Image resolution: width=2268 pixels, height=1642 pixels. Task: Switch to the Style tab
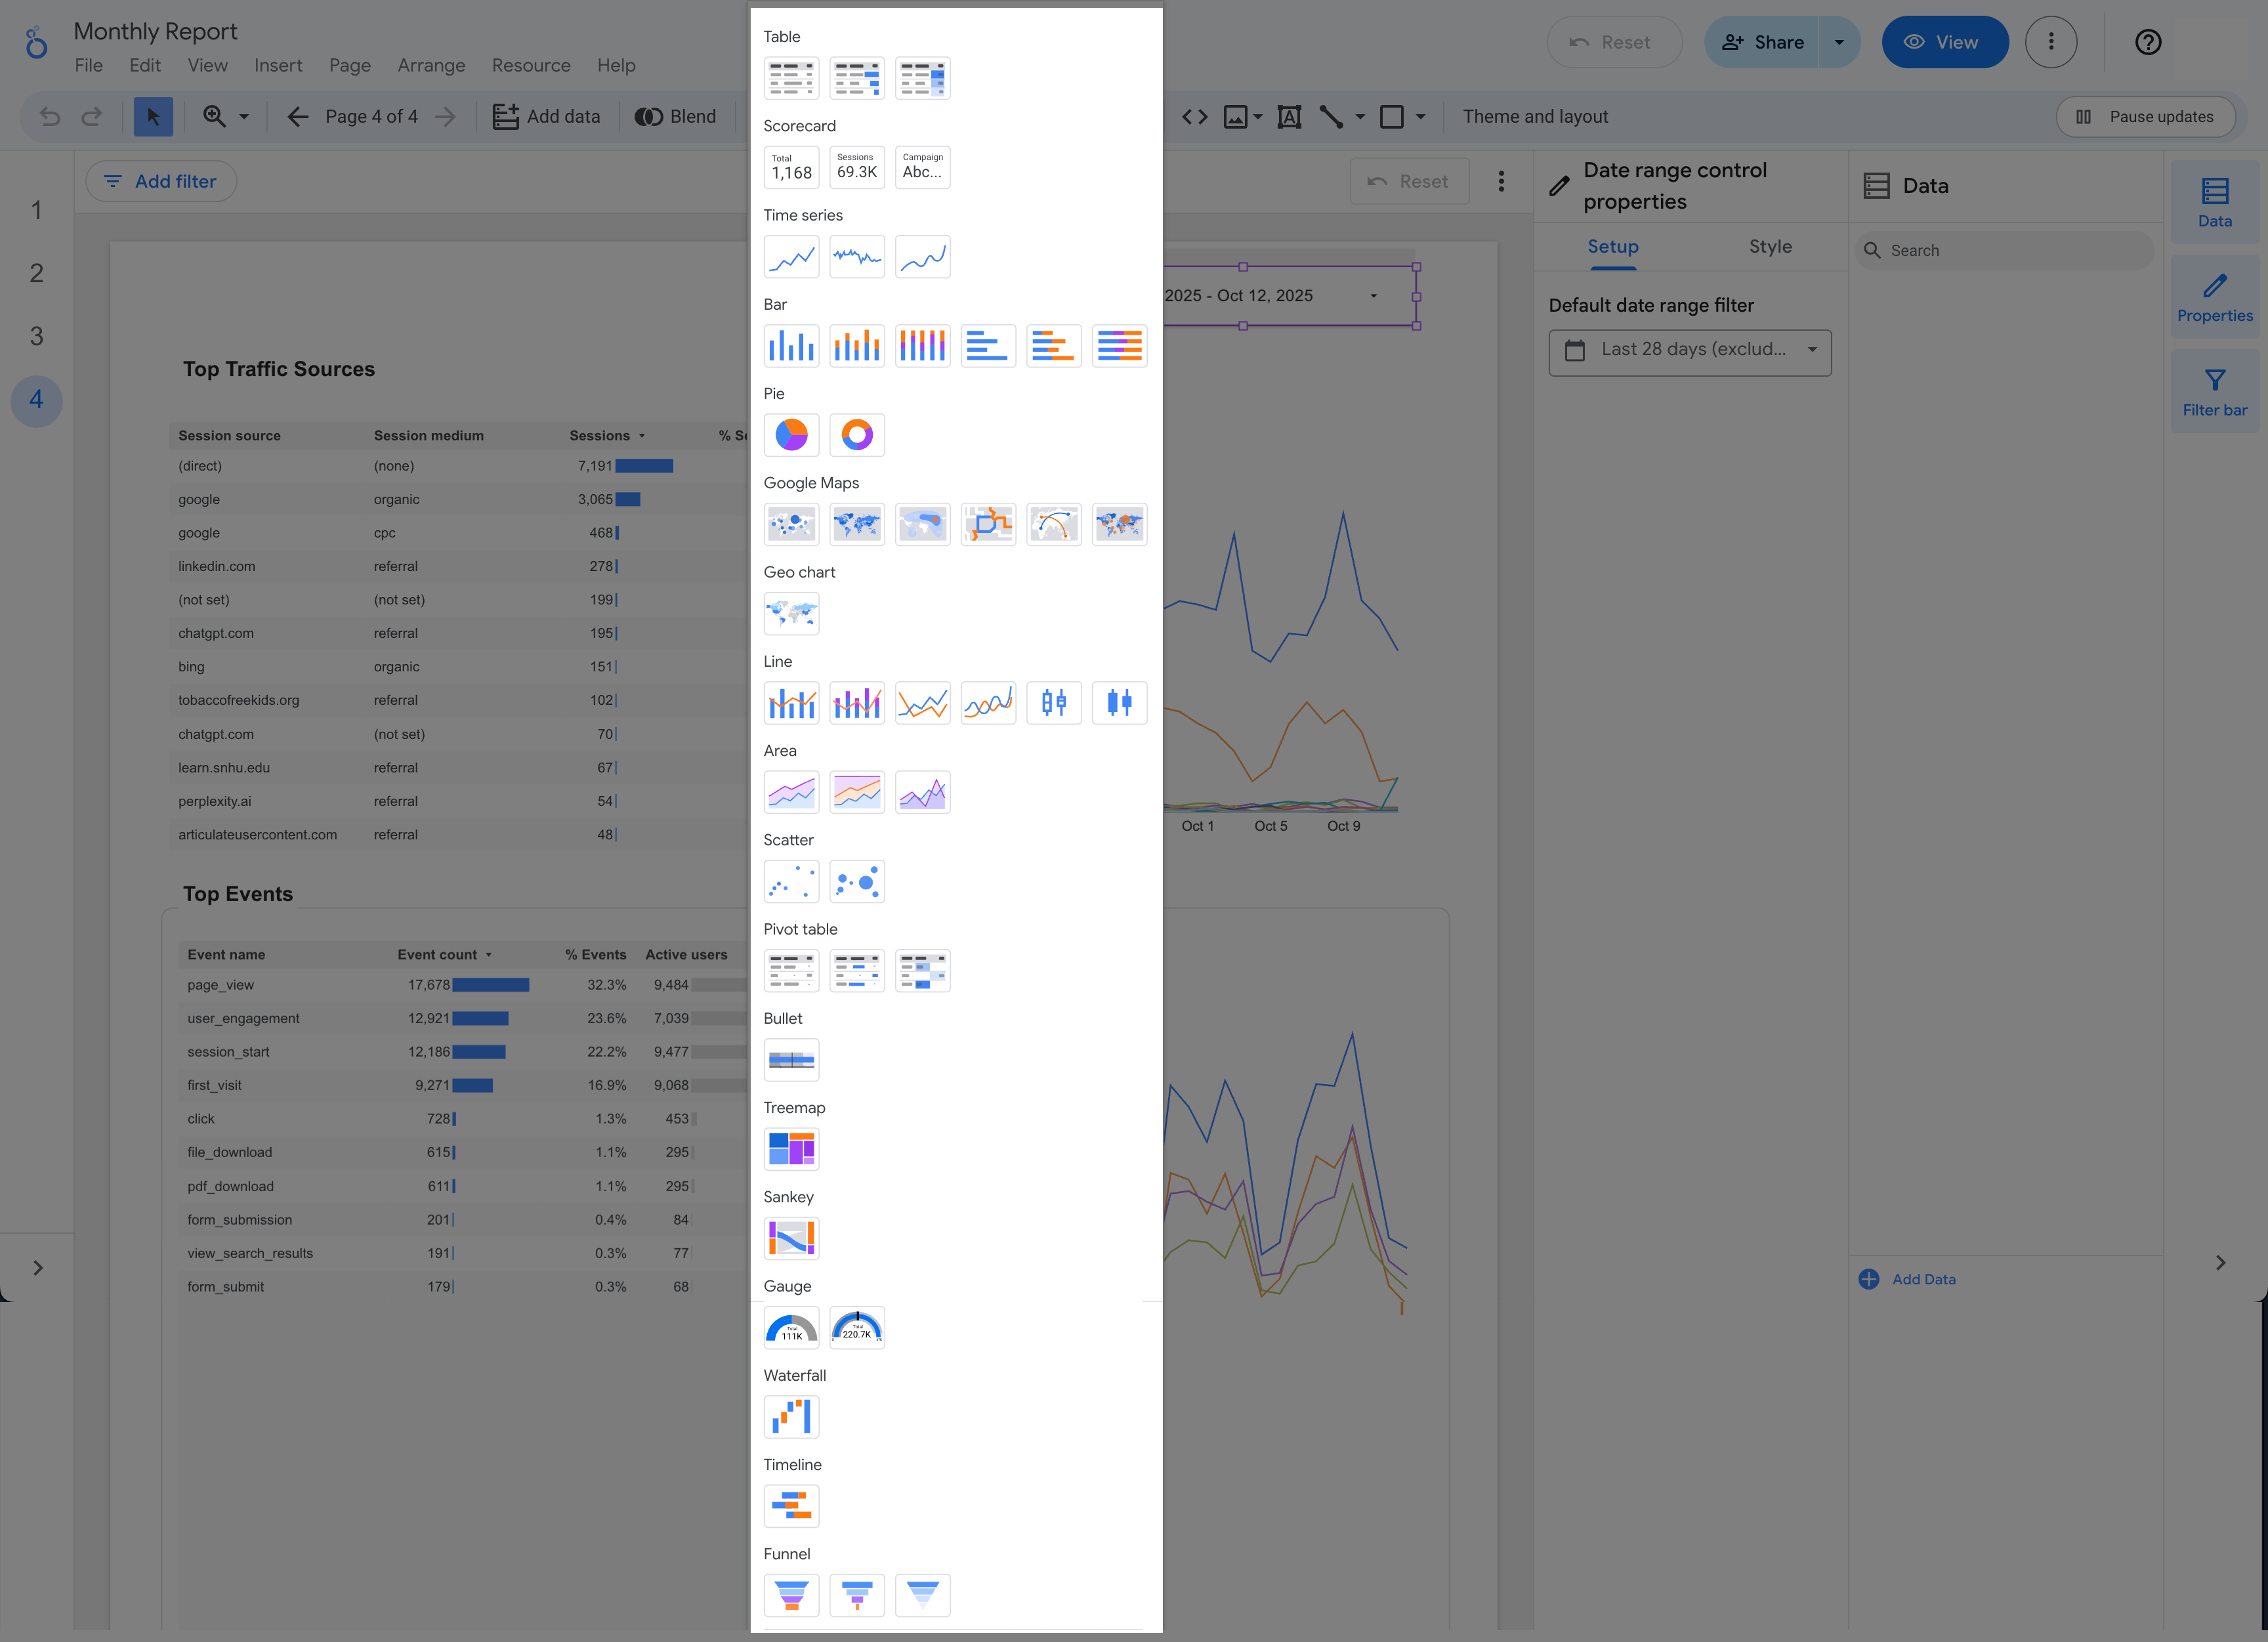click(1770, 246)
